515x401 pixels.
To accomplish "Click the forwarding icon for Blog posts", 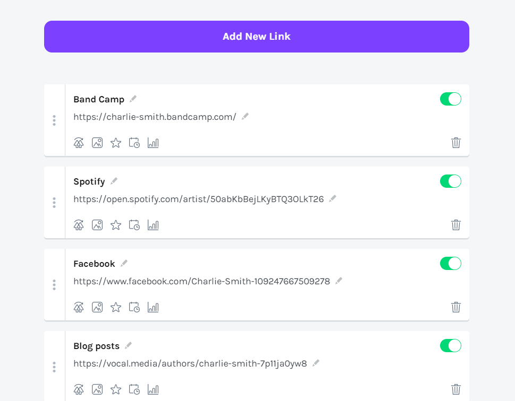I will [79, 389].
